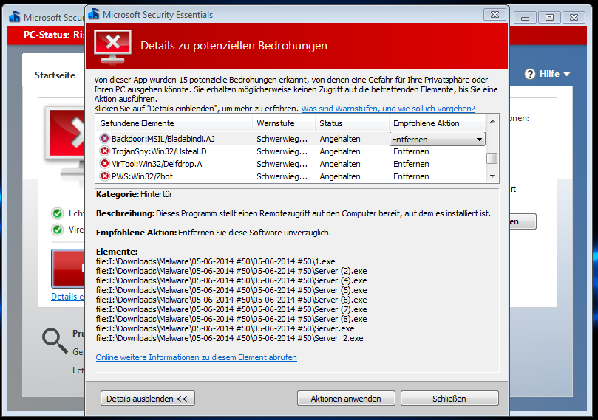Sort by Warnstufe column header
Screen dimensions: 598x420
tap(284, 123)
